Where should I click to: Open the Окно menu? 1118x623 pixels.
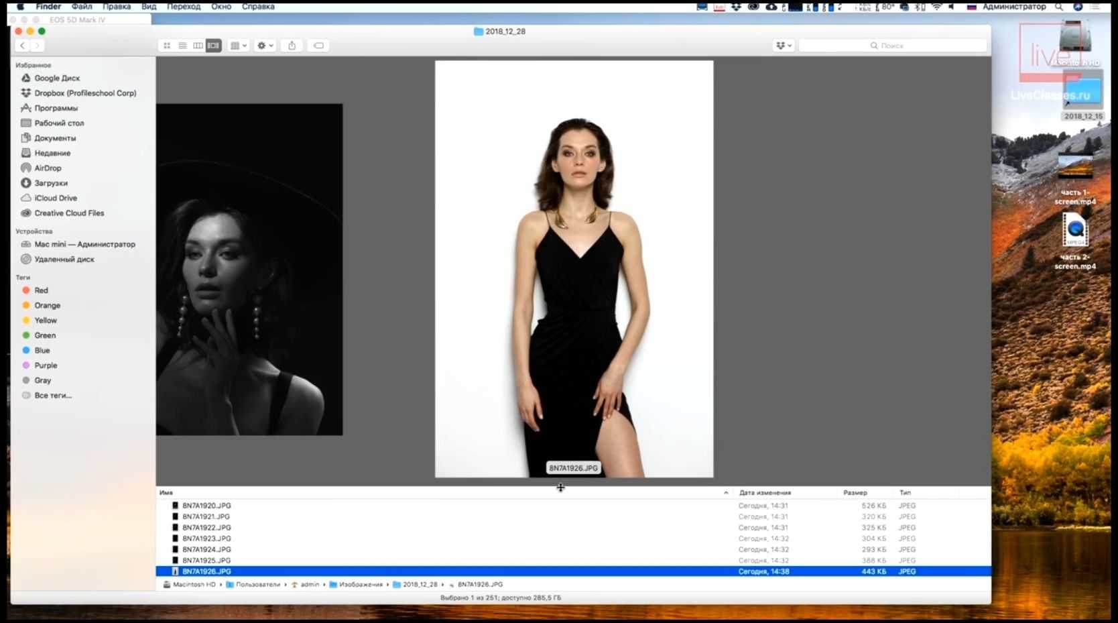pos(221,7)
